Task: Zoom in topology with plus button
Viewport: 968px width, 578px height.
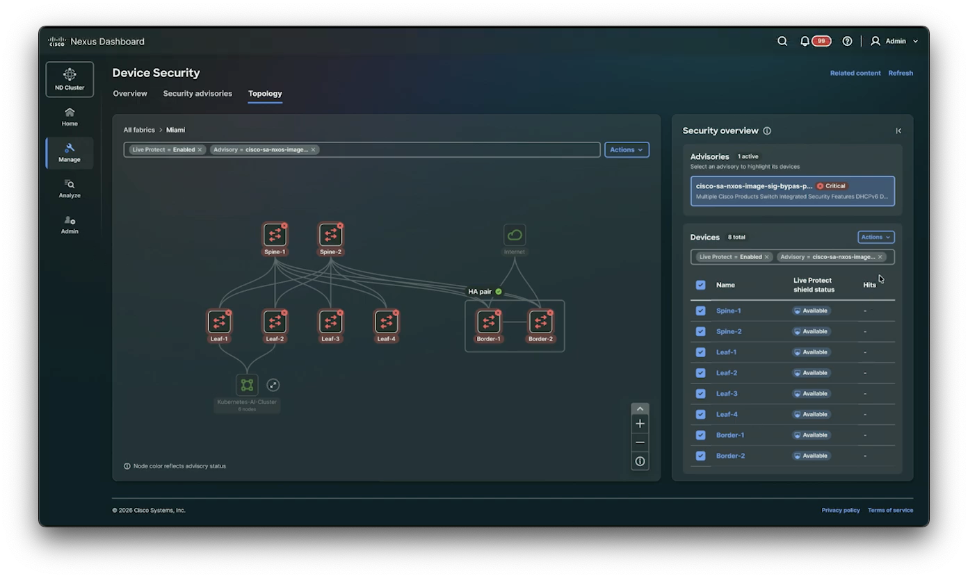Action: click(640, 424)
